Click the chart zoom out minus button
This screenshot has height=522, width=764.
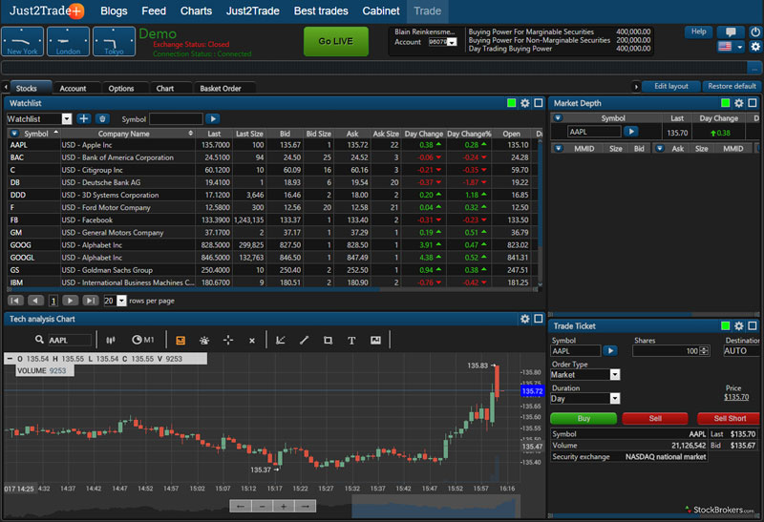coord(262,507)
